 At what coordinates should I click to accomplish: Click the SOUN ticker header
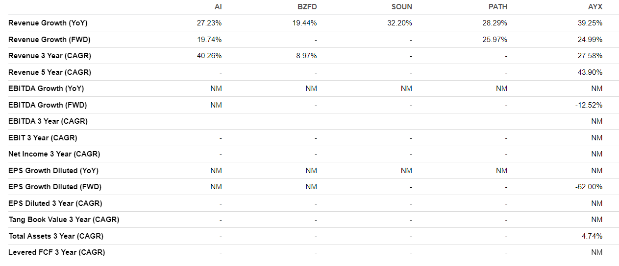tap(402, 7)
